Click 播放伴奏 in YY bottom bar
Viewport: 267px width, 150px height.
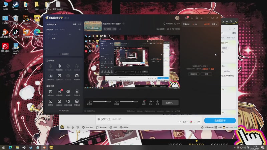tap(101, 127)
